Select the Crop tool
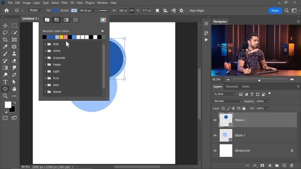This screenshot has width=301, height=169. (x=5, y=39)
